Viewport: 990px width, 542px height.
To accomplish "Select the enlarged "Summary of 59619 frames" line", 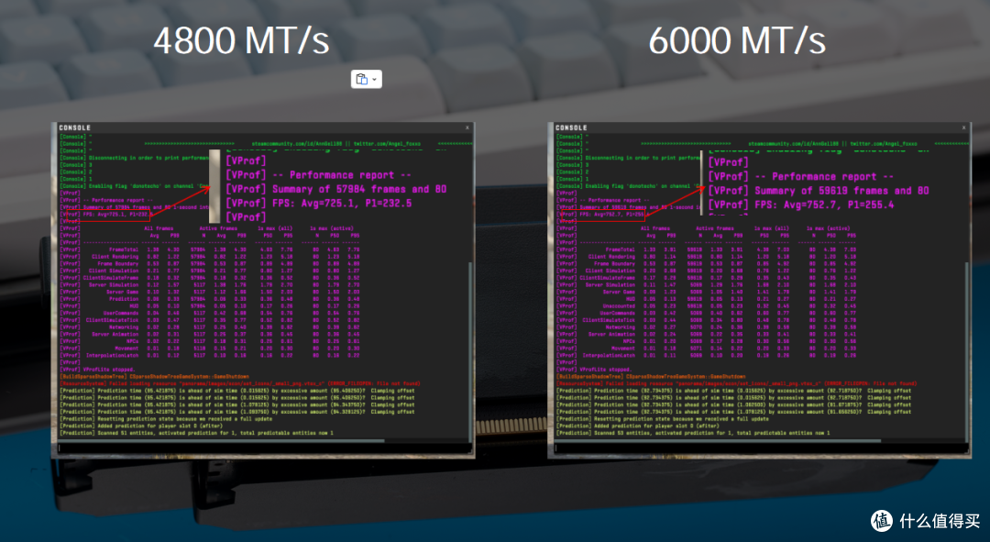I will [819, 191].
